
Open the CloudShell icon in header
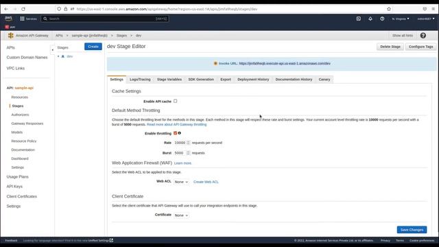358,19
